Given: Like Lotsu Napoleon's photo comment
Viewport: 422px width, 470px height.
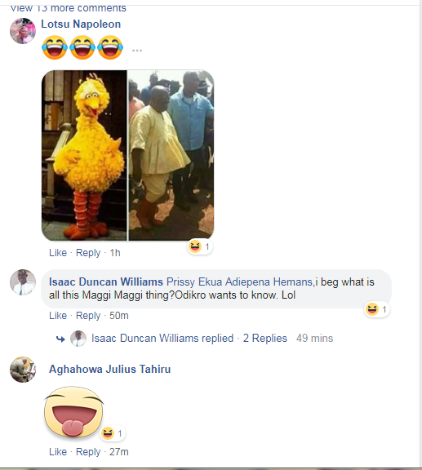Looking at the screenshot, I should (58, 253).
